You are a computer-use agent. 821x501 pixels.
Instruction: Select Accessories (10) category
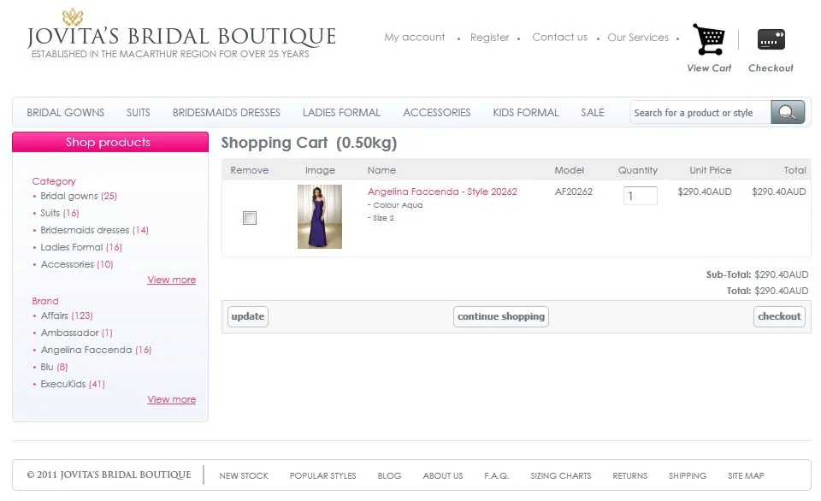[x=77, y=264]
